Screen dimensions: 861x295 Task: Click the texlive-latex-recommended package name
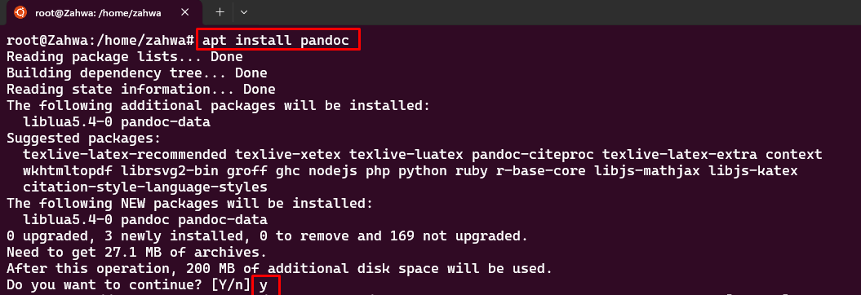tap(125, 155)
